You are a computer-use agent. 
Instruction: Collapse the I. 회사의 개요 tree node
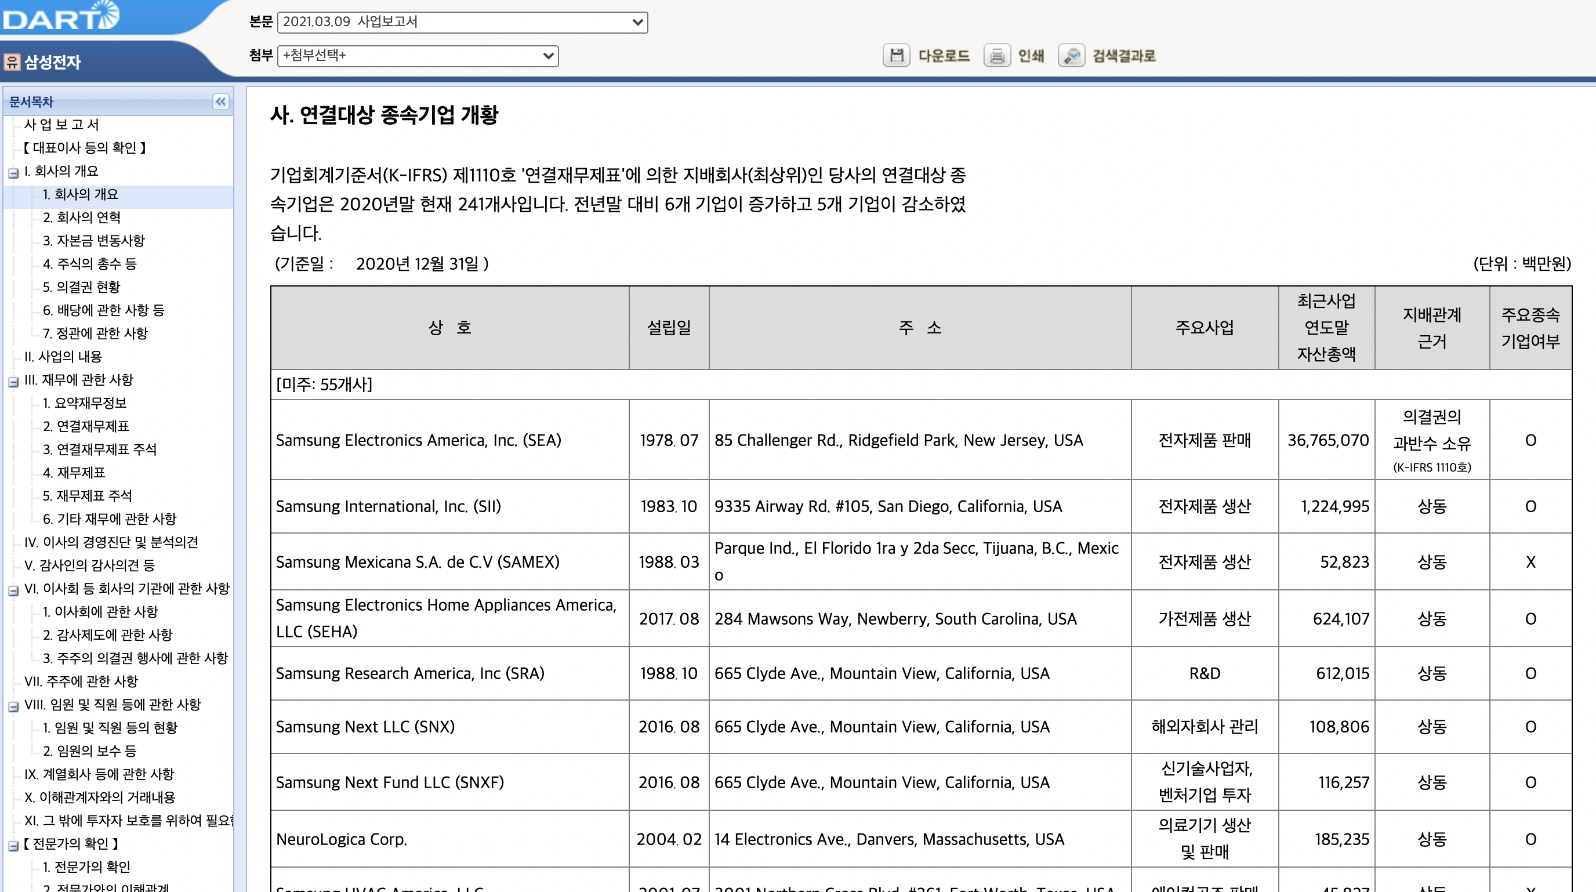tap(13, 173)
